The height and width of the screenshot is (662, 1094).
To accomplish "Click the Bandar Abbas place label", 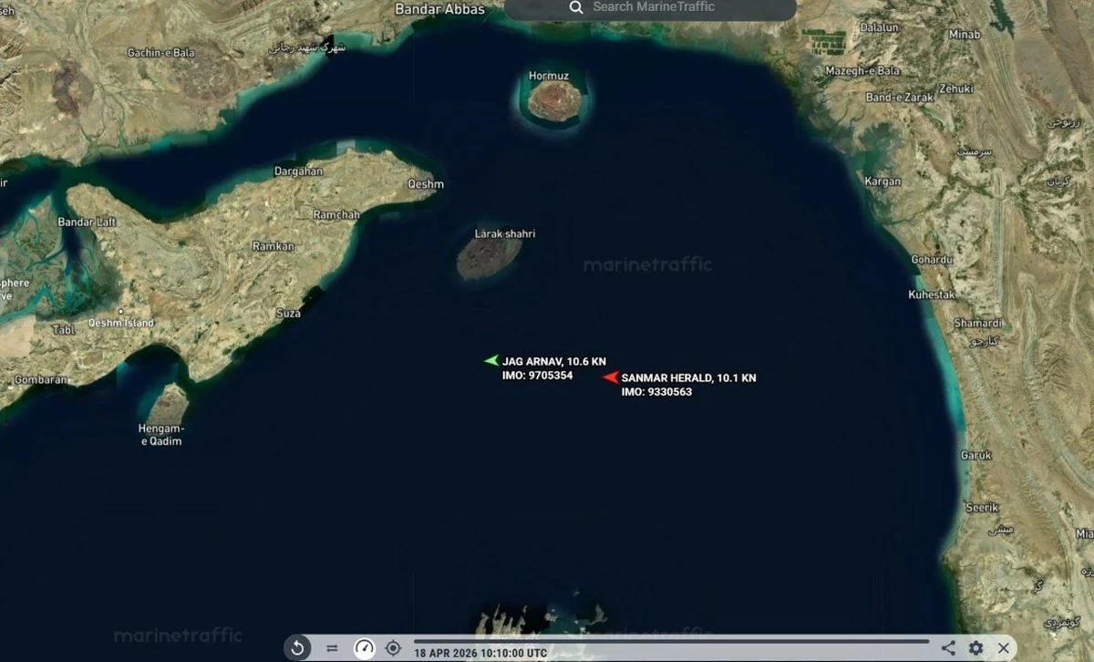I will [439, 8].
